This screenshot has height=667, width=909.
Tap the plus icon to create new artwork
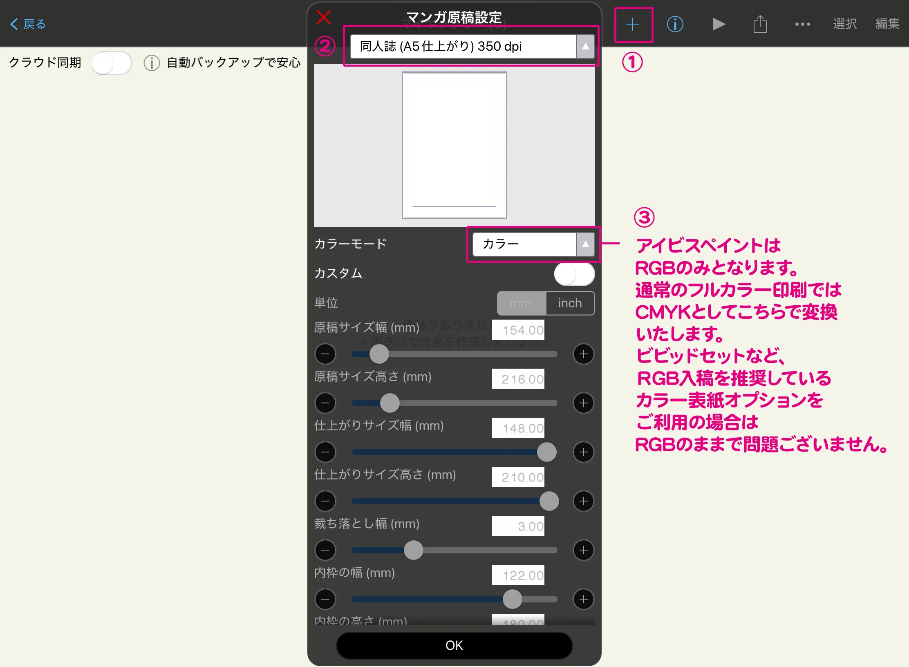click(x=632, y=25)
